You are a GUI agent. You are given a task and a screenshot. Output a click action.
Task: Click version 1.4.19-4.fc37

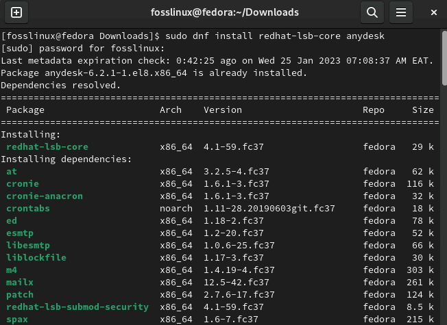[239, 270]
